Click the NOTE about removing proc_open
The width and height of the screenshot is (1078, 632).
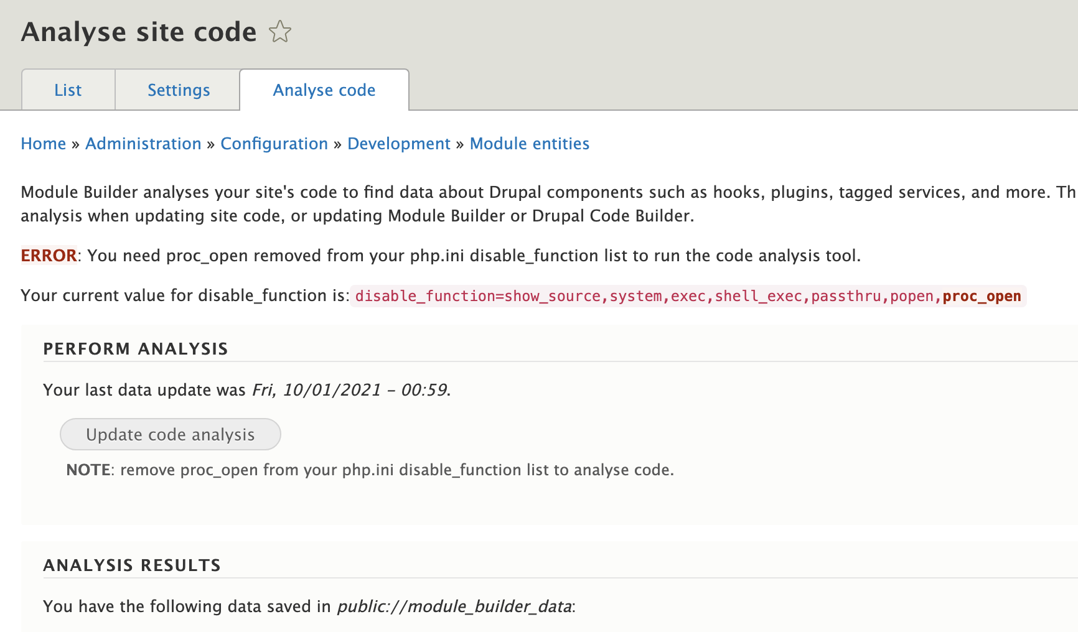(x=370, y=470)
